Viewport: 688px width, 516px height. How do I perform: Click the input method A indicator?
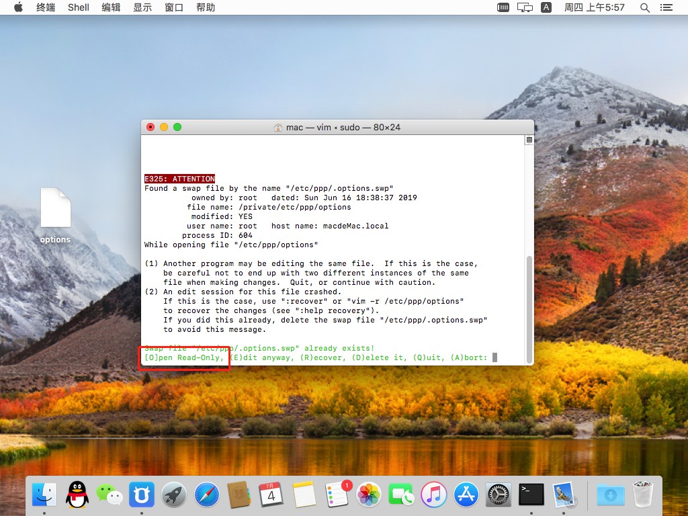tap(546, 7)
